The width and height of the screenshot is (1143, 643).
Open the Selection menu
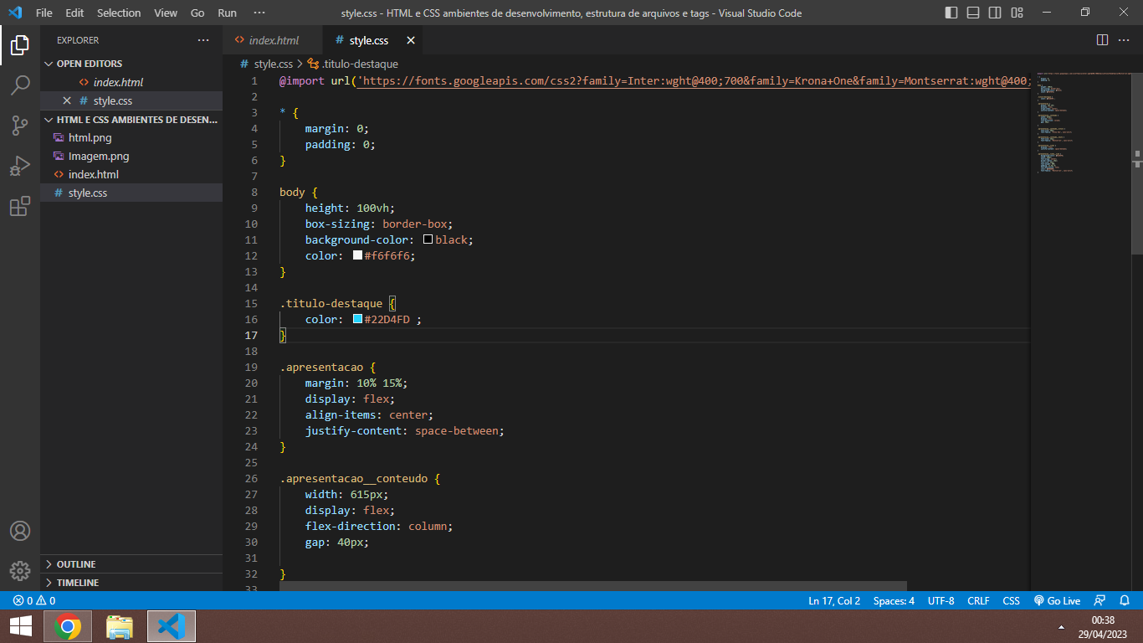coord(119,13)
